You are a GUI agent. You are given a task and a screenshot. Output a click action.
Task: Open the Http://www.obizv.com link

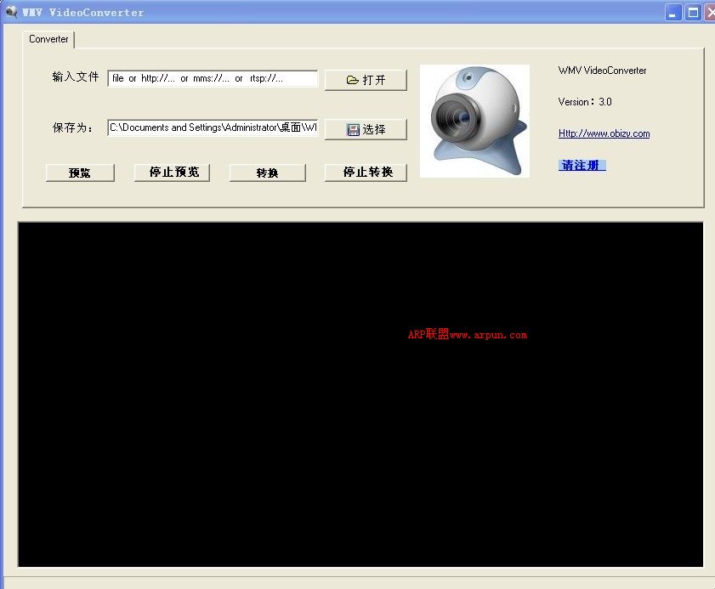pos(604,133)
